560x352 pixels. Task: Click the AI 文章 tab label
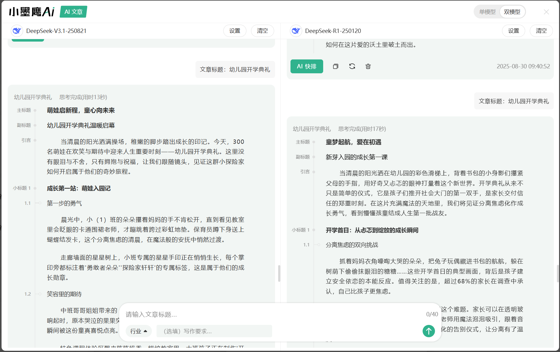(73, 12)
